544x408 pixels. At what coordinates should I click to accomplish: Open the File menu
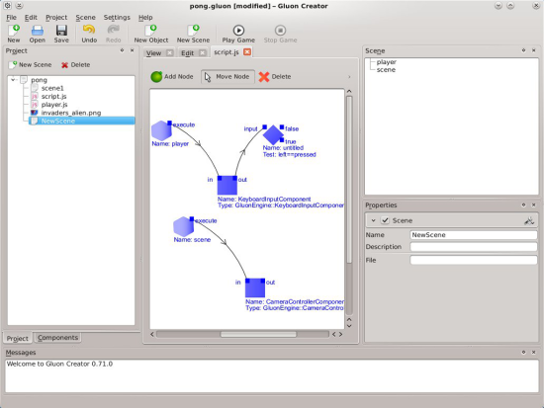coord(11,18)
